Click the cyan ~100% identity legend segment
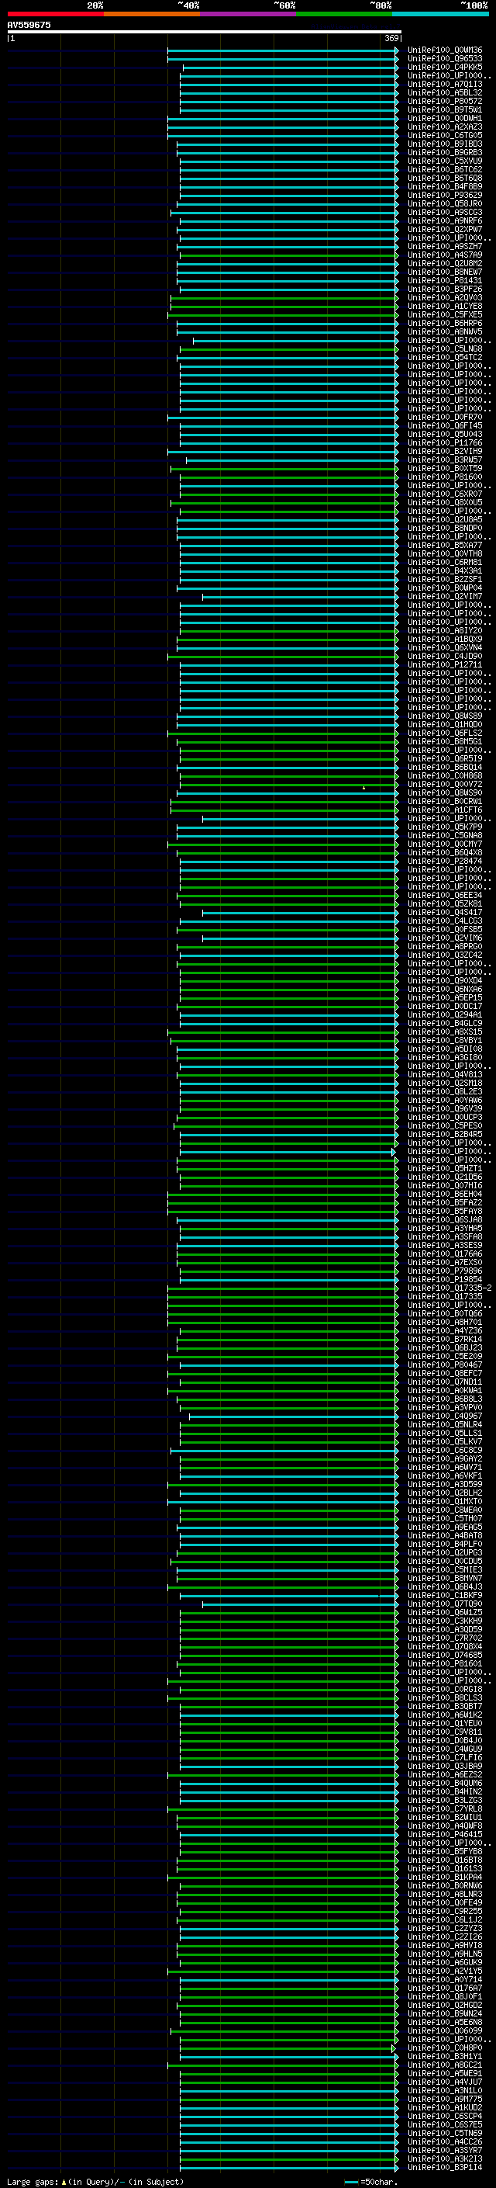The height and width of the screenshot is (2188, 496). 440,15
